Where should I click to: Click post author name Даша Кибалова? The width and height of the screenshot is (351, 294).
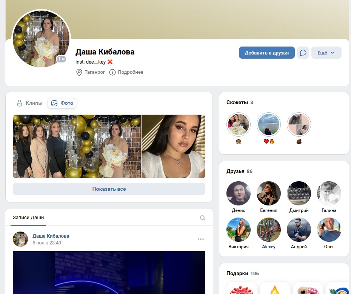[51, 236]
